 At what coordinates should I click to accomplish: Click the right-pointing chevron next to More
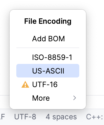tap(74, 98)
